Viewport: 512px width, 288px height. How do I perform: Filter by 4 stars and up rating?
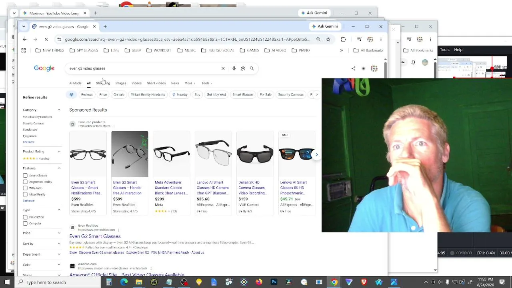(x=36, y=159)
